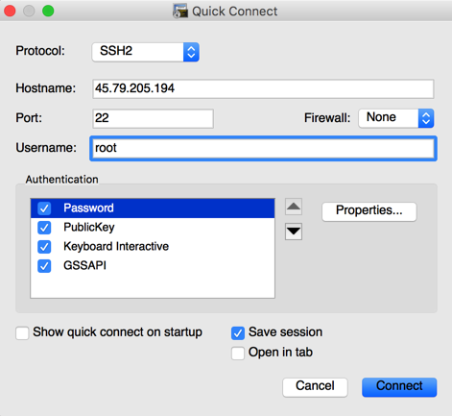Click the Quick Connect title bar icon
The height and width of the screenshot is (416, 452).
pos(180,12)
